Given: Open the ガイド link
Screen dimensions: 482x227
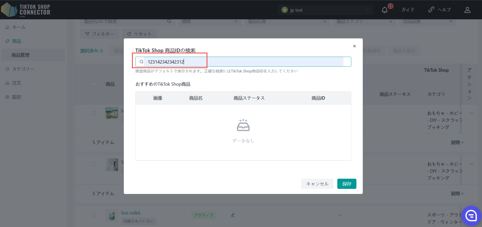Looking at the screenshot, I should (408, 10).
